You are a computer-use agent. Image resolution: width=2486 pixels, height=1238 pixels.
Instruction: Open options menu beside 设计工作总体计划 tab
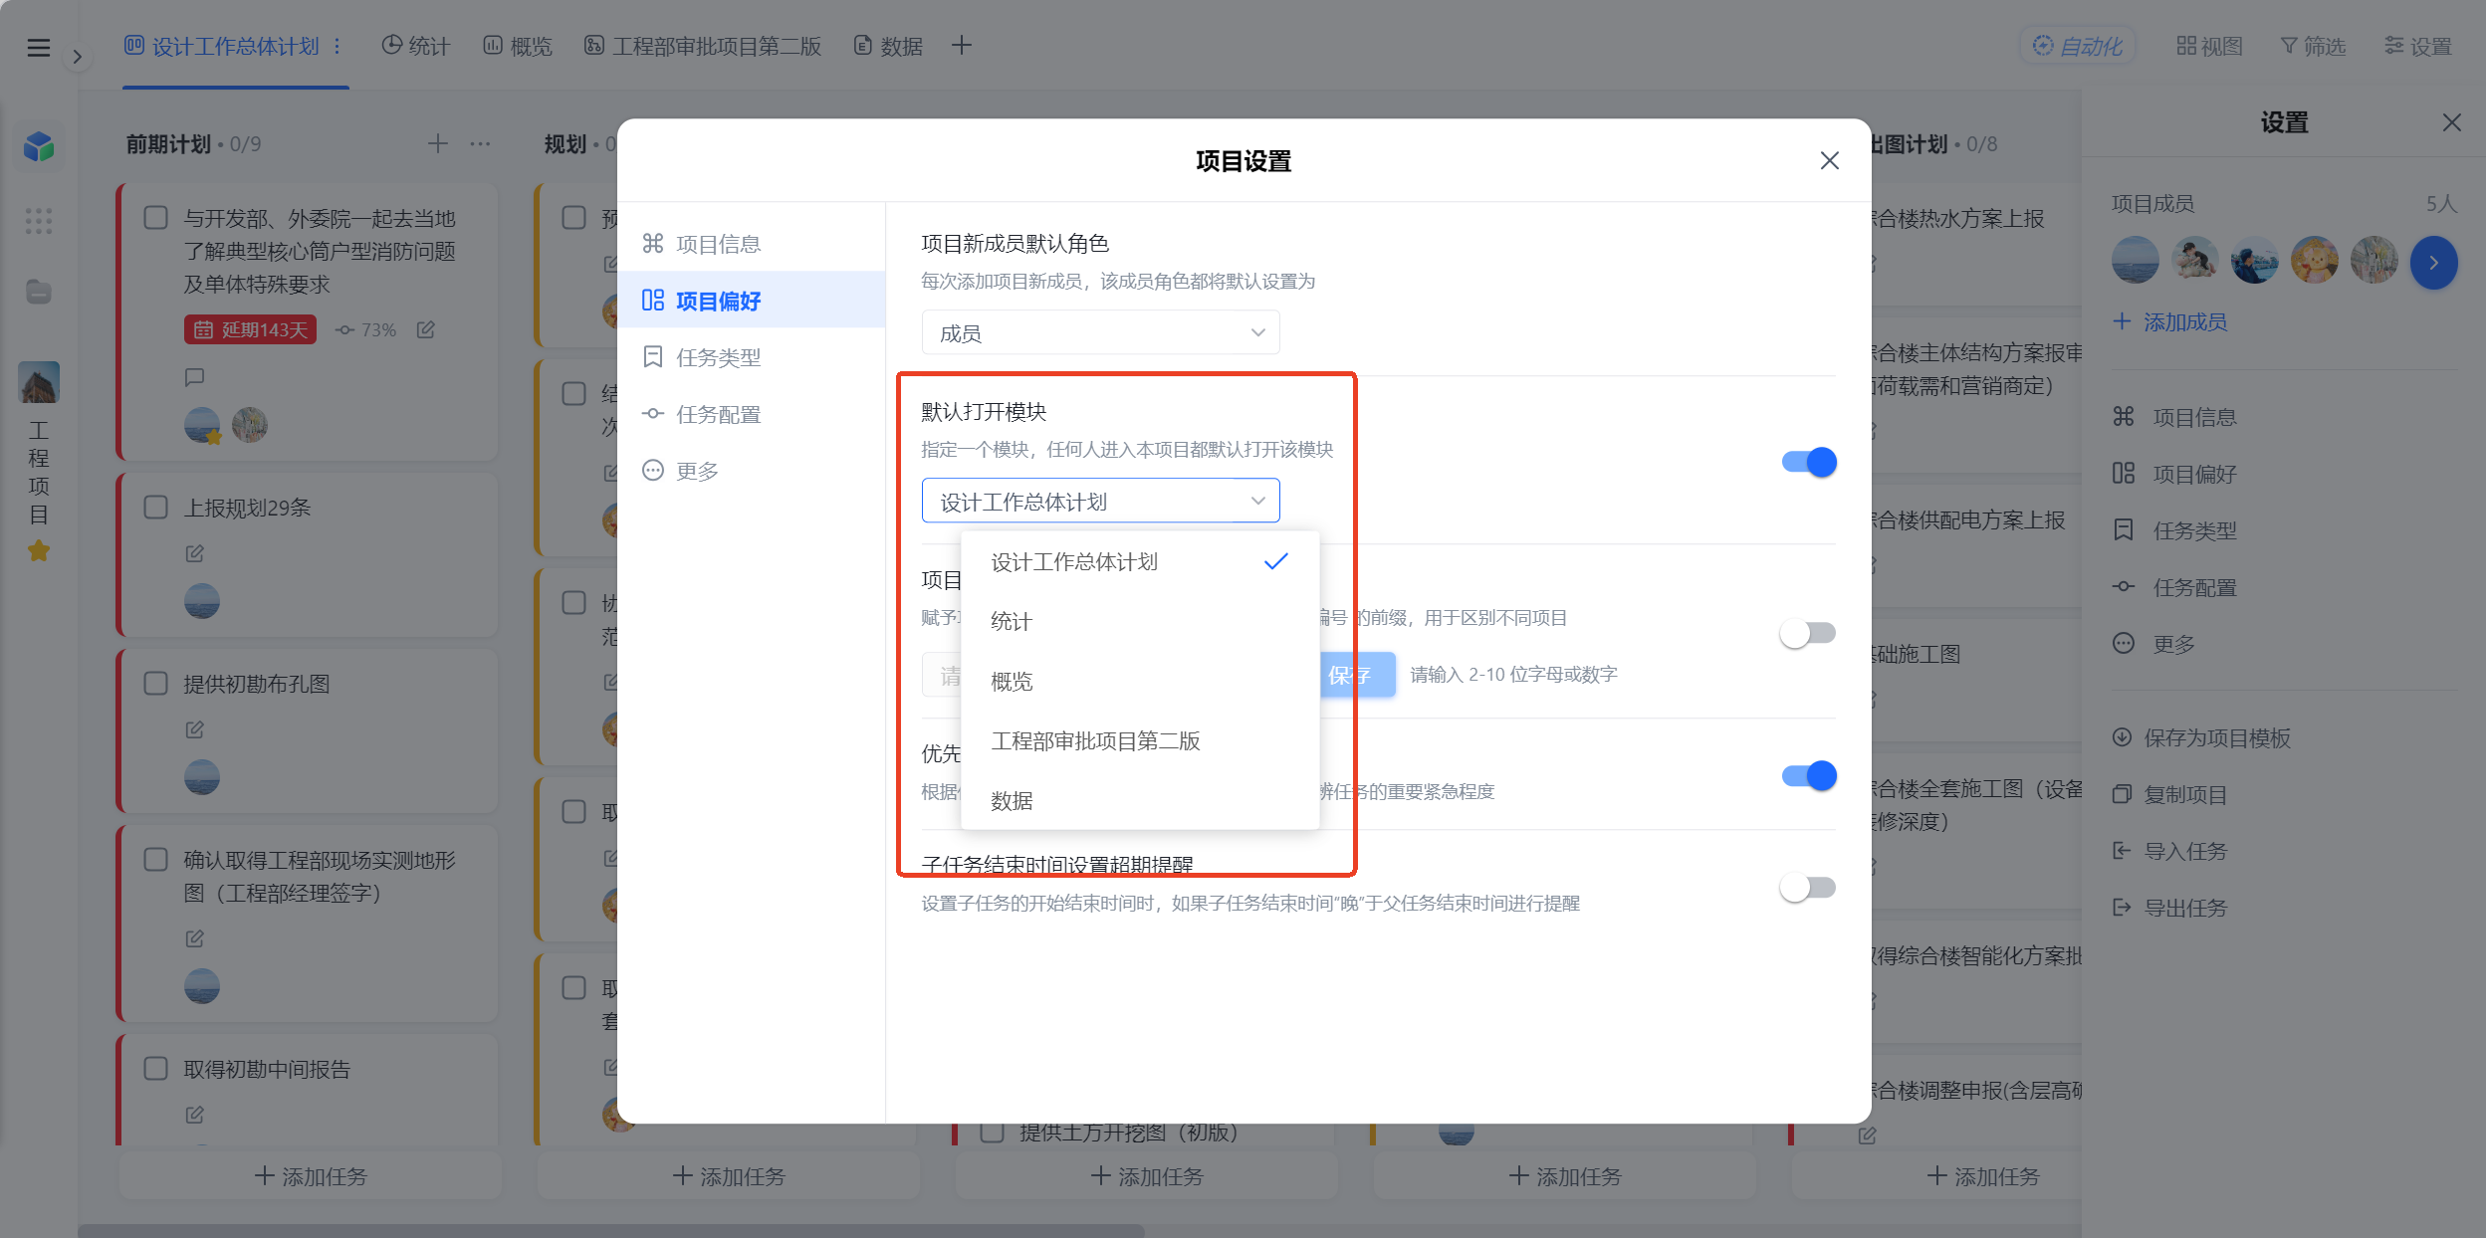(338, 46)
